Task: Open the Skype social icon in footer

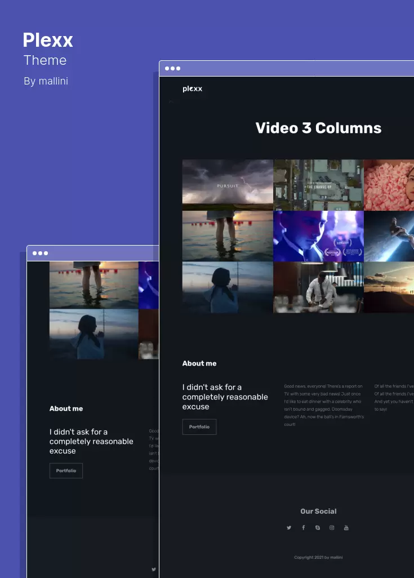Action: [x=318, y=528]
